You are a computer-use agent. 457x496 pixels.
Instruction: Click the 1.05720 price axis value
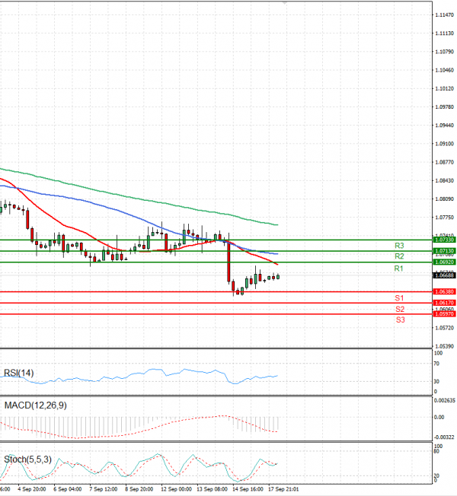(x=444, y=328)
